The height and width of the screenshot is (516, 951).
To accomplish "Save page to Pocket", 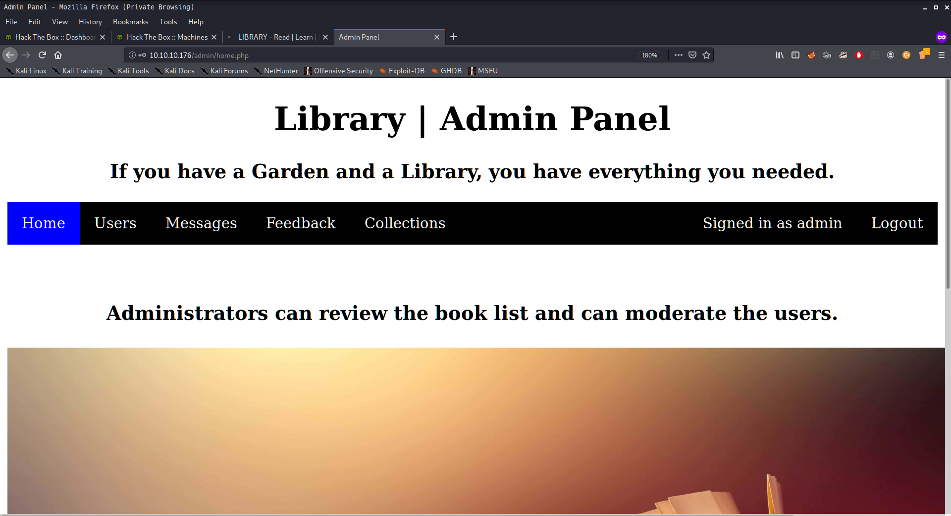I will click(692, 55).
